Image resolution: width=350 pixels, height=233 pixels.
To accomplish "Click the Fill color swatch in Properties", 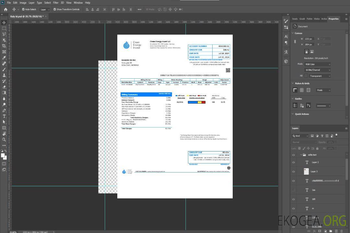I will [x=306, y=76].
